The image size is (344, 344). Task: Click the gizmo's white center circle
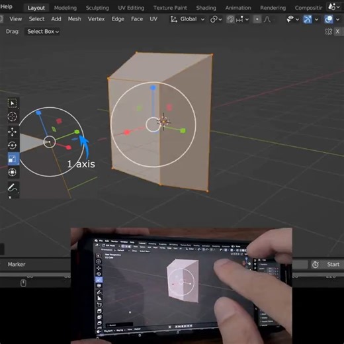[x=153, y=124]
